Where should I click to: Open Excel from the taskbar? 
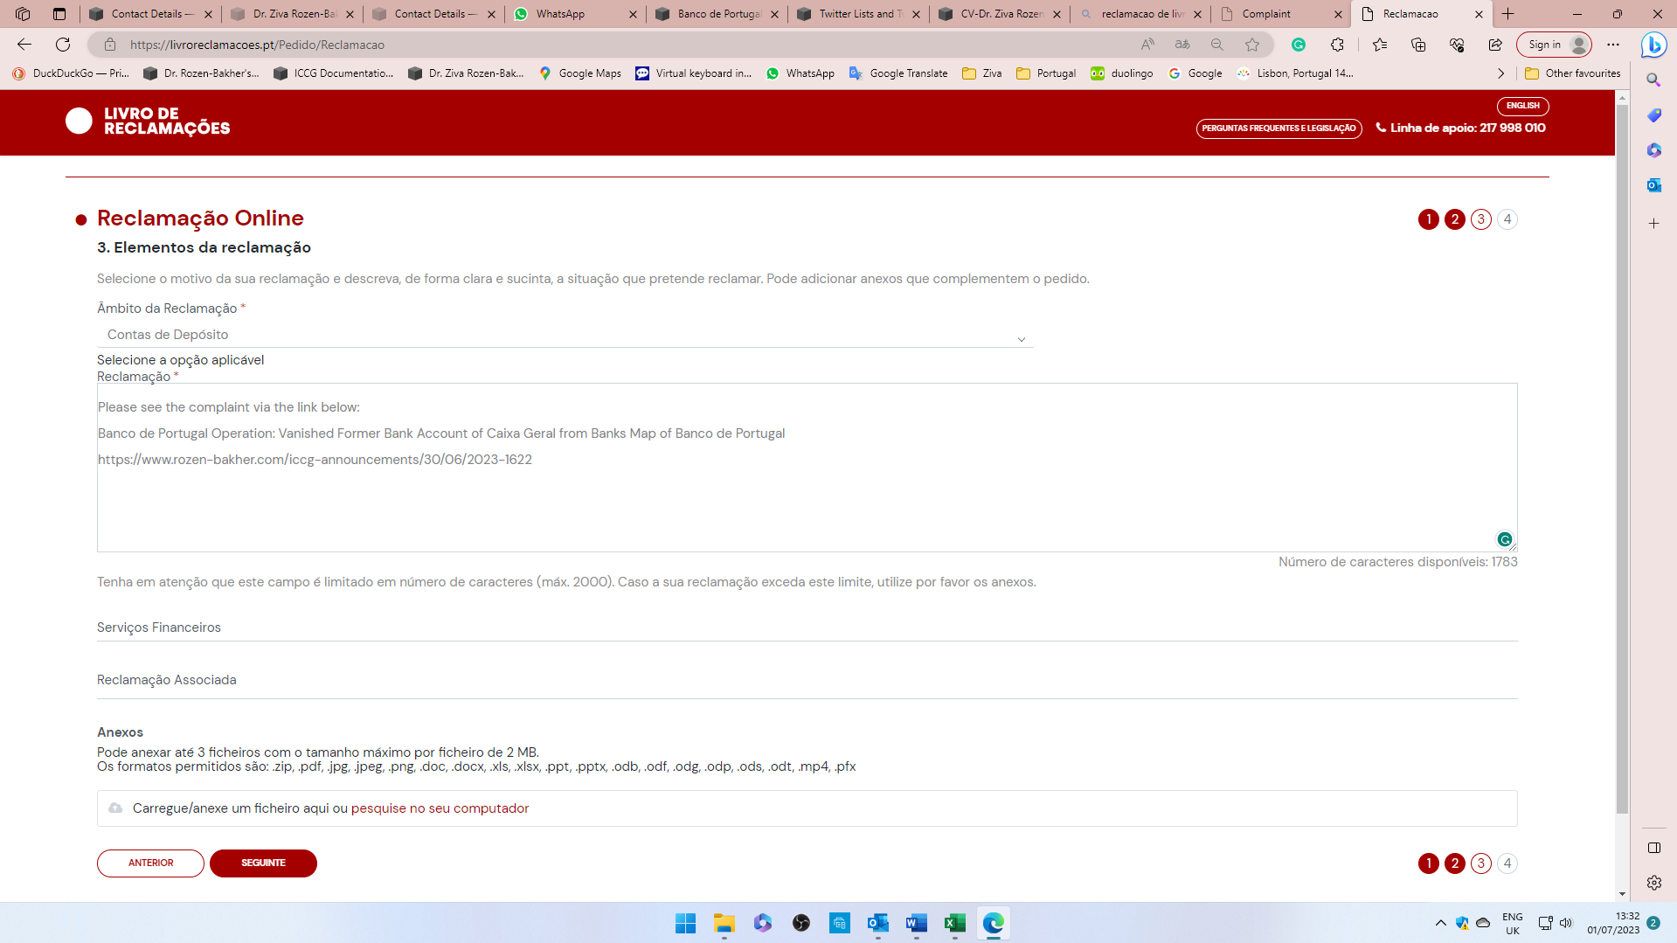pyautogui.click(x=954, y=923)
